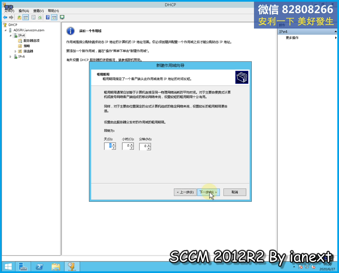Click the Properties toolbar icon
Viewport: 339px width, 273px height.
tap(34, 17)
